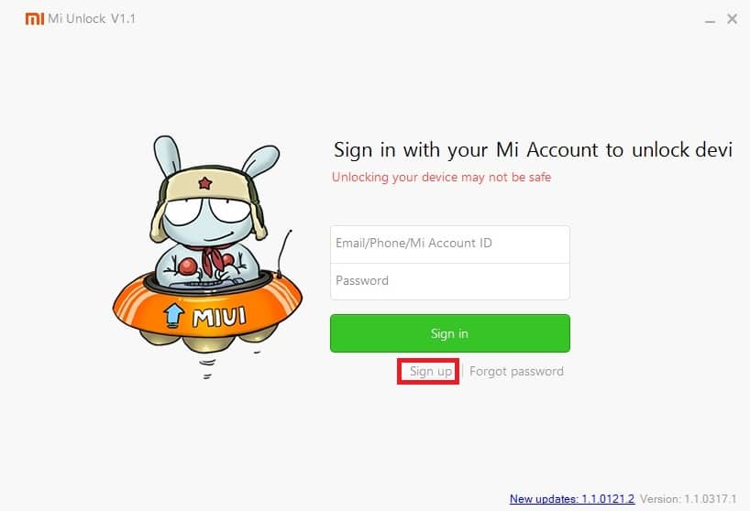The height and width of the screenshot is (511, 750).
Task: Click the Version 1.1.0317.1 label
Action: [x=689, y=498]
